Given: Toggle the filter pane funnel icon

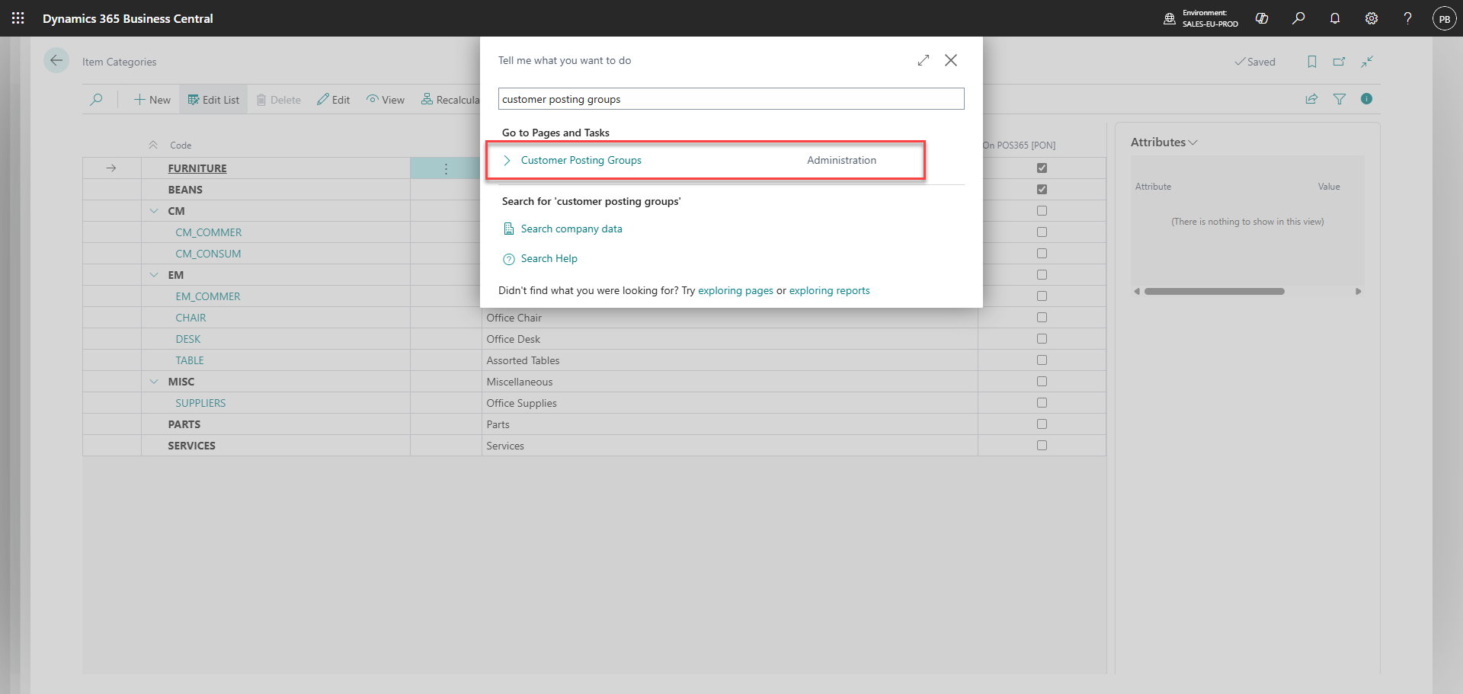Looking at the screenshot, I should (1340, 99).
